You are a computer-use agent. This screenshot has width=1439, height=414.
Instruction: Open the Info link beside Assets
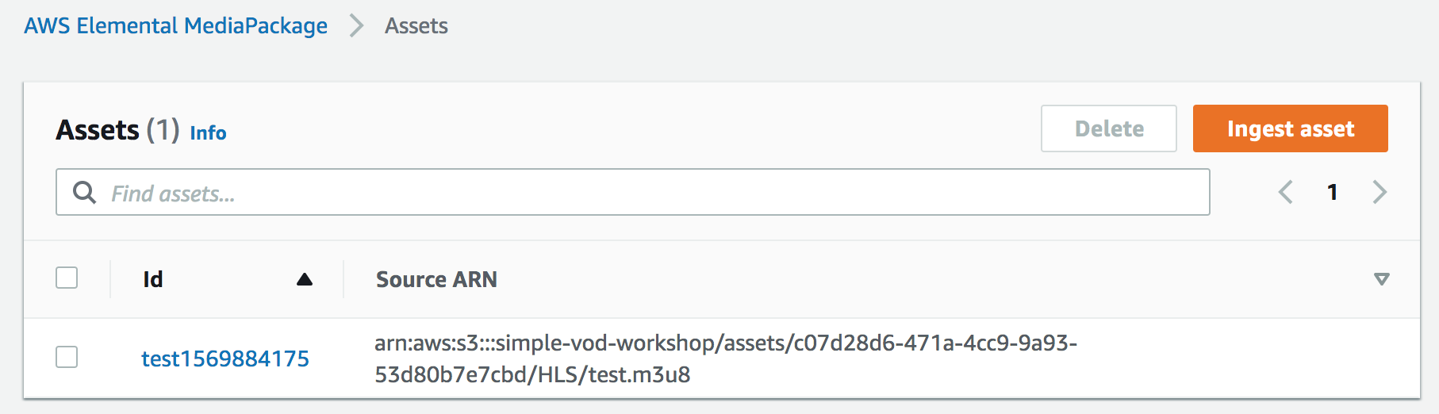click(208, 132)
